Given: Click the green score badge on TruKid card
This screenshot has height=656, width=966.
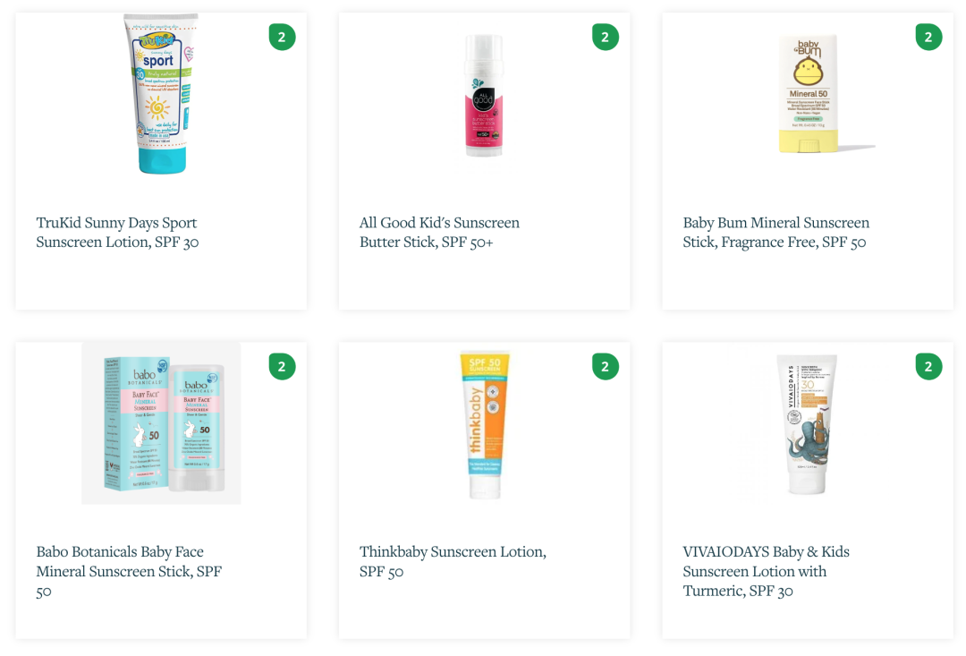Looking at the screenshot, I should (282, 37).
